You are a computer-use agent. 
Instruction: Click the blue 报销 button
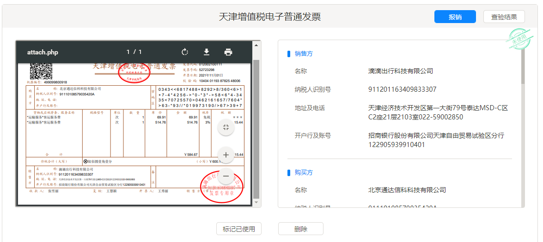coord(455,17)
